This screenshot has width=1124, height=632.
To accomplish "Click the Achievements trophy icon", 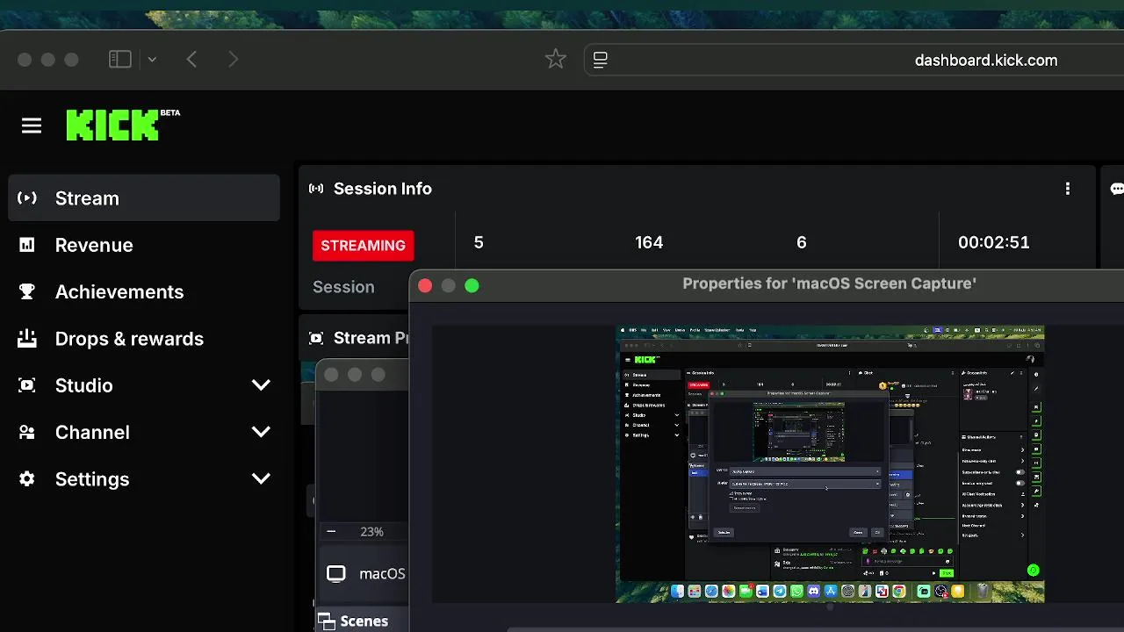I will pyautogui.click(x=27, y=291).
